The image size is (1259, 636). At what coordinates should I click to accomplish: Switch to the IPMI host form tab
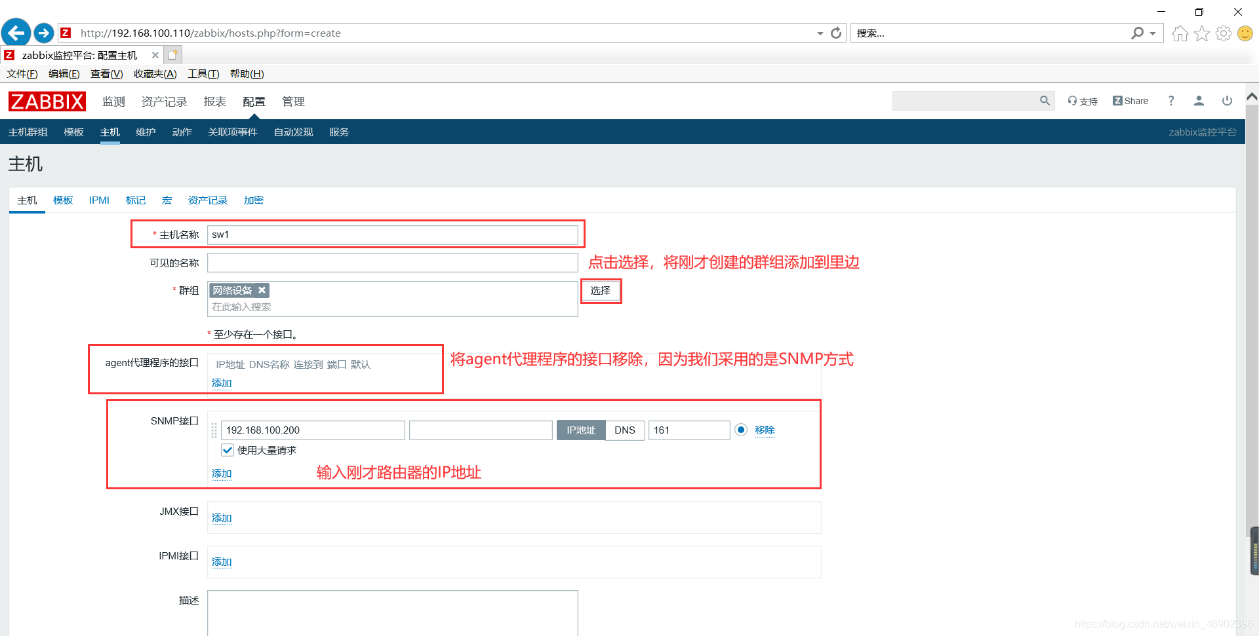tap(99, 200)
